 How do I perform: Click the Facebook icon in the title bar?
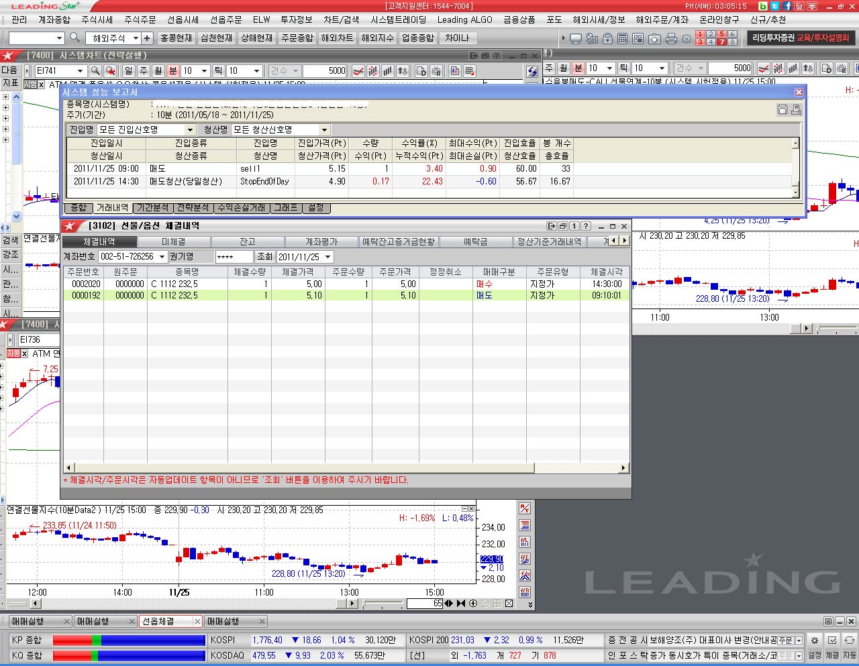[787, 6]
